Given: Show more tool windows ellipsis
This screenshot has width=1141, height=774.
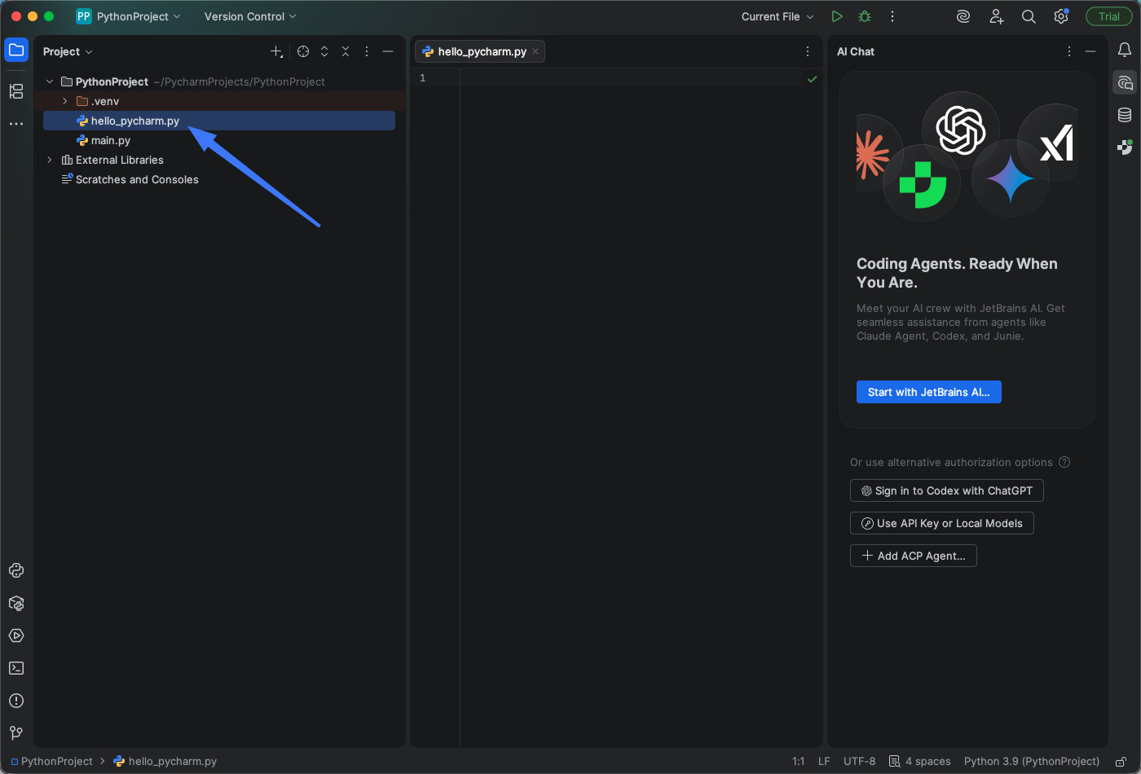Looking at the screenshot, I should [x=16, y=124].
